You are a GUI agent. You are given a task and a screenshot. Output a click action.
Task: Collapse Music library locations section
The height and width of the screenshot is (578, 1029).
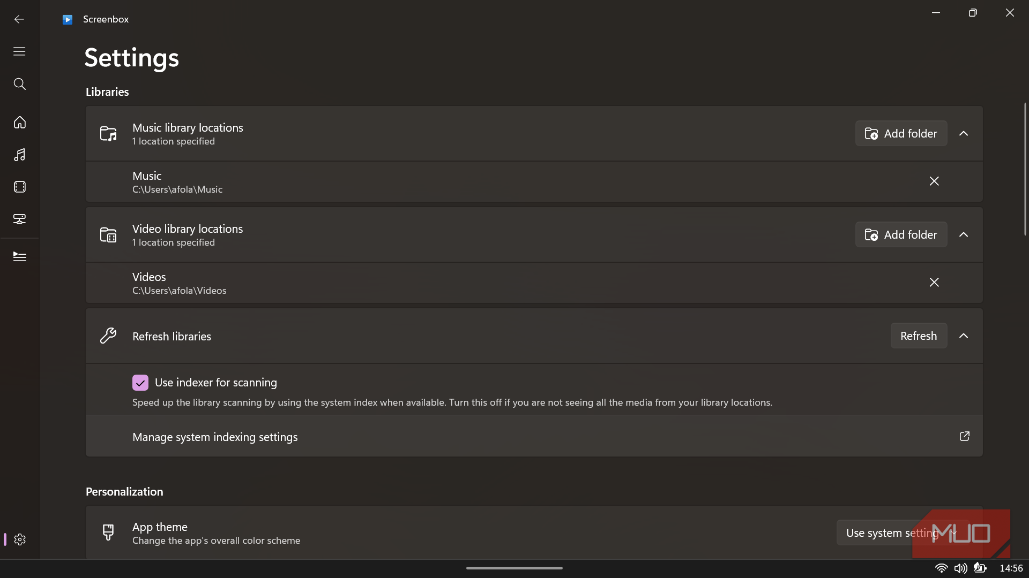coord(964,133)
